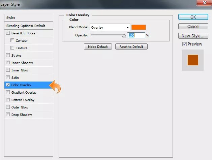The height and width of the screenshot is (160, 212).
Task: Enable the Outer Glow checkbox
Action: [8, 107]
